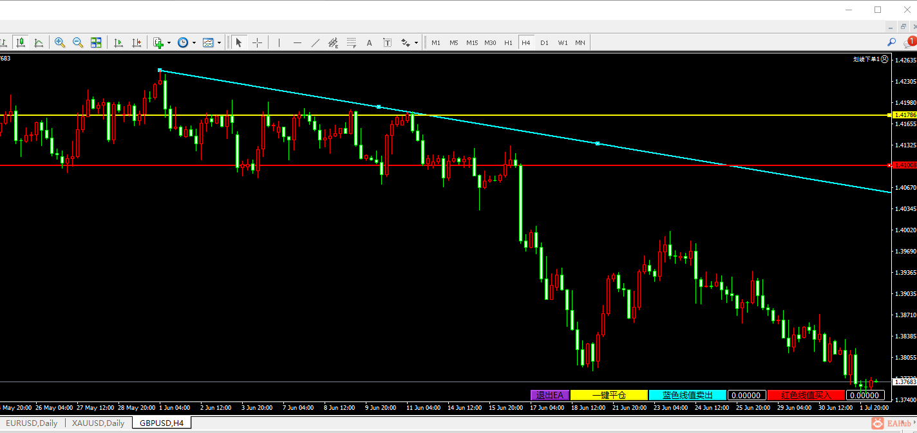
Task: Select the horizontal line tool
Action: (297, 42)
